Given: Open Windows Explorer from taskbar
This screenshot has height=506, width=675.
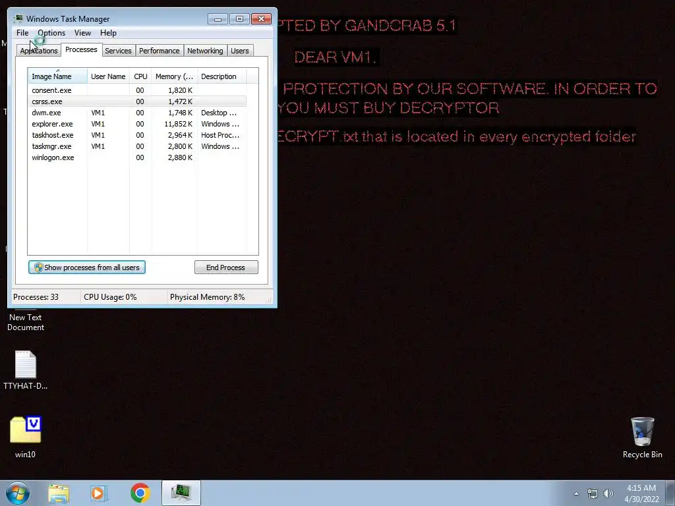Looking at the screenshot, I should click(x=59, y=493).
